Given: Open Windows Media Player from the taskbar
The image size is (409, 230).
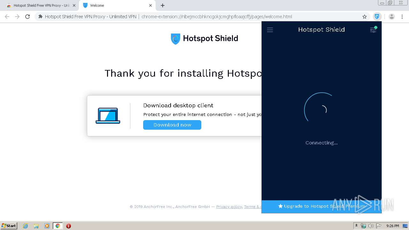Looking at the screenshot, I should click(x=47, y=226).
